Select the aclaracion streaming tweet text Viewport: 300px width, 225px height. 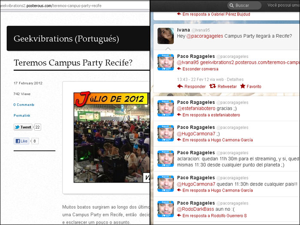point(238,162)
